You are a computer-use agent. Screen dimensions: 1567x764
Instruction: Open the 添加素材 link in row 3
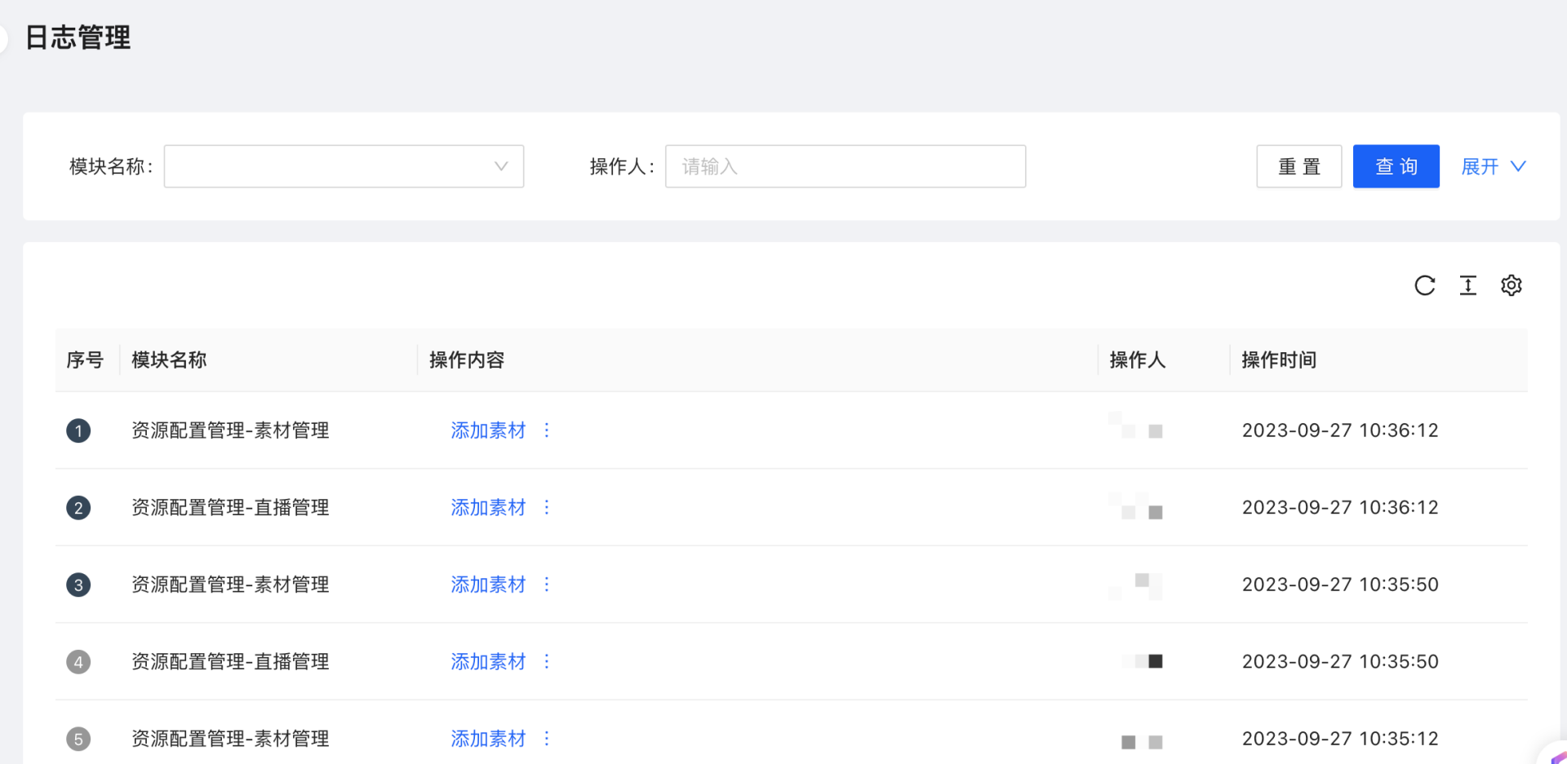pos(488,585)
